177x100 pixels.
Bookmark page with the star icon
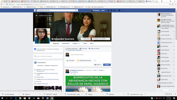click(172, 4)
